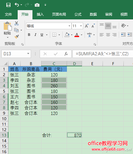Expand the borders dropdown arrow
The image size is (133, 154).
point(59,35)
